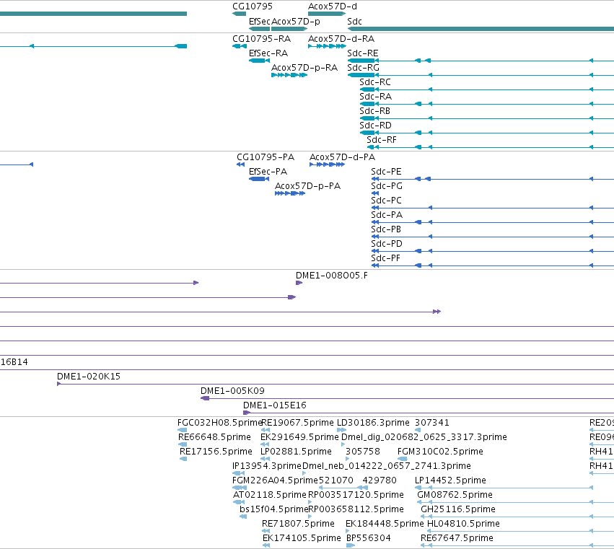
Task: Click the DME1-005K09 BAC label
Action: pos(232,391)
